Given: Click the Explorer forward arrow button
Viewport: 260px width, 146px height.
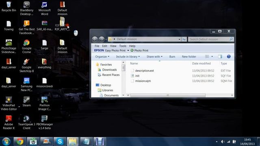Looking at the screenshot, I should pos(102,39).
